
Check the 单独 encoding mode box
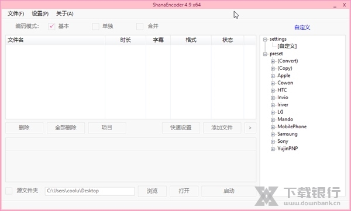coord(95,26)
